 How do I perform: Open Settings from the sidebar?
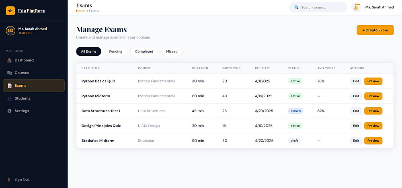pos(34,111)
